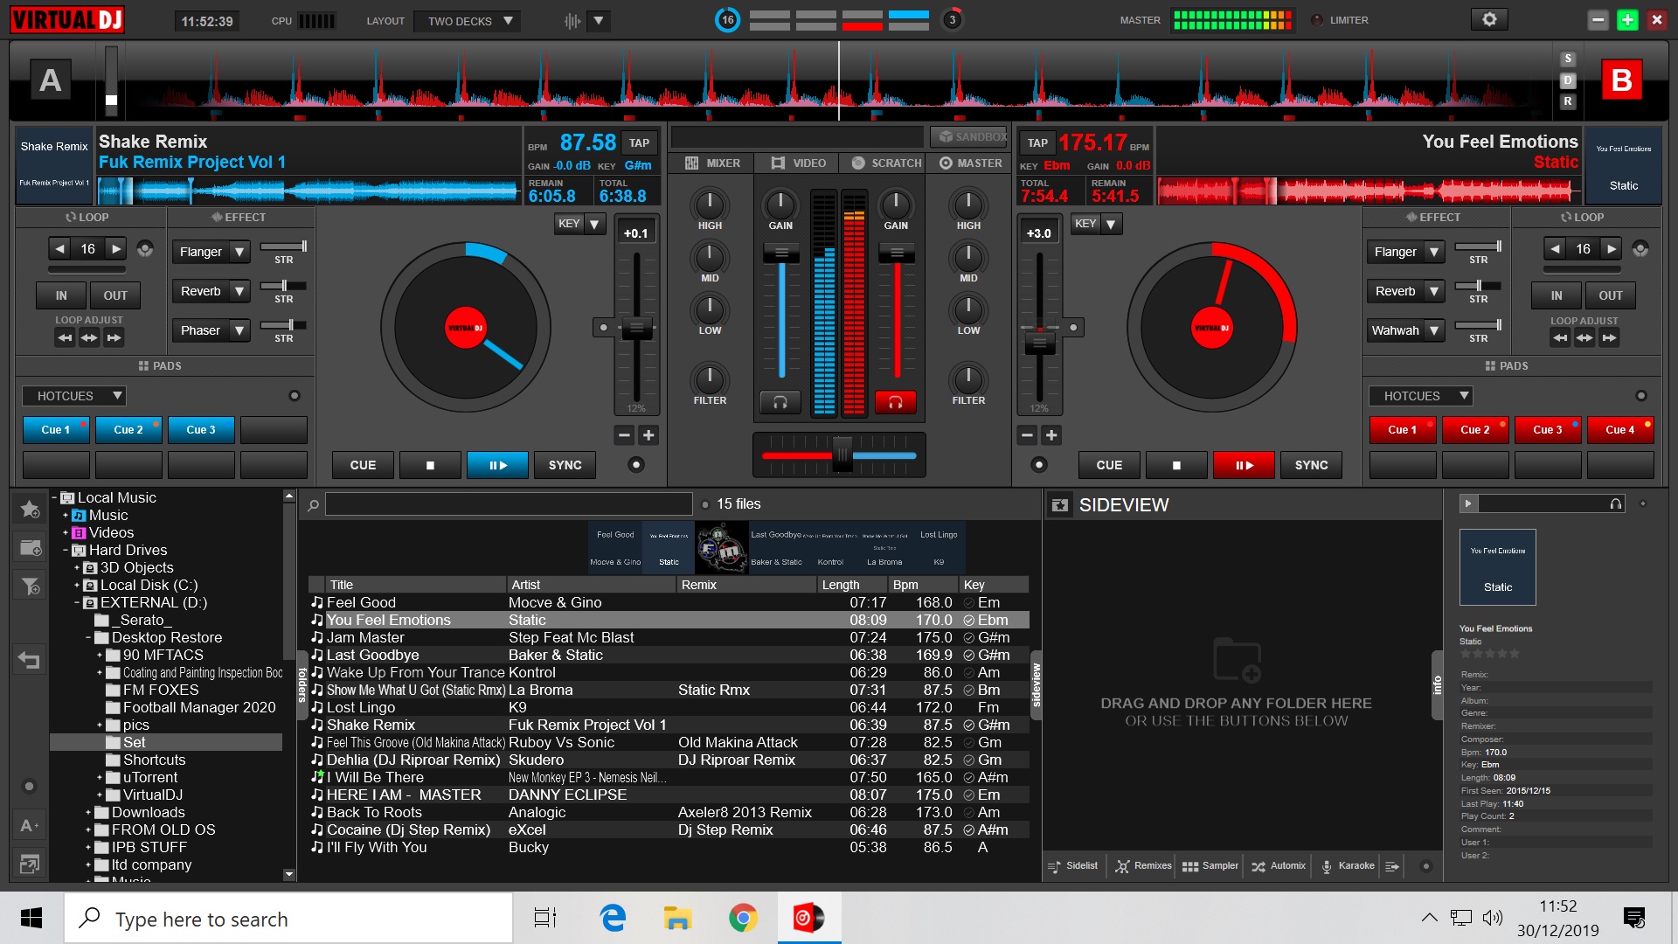Set loop IN point on deck A

pyautogui.click(x=61, y=295)
